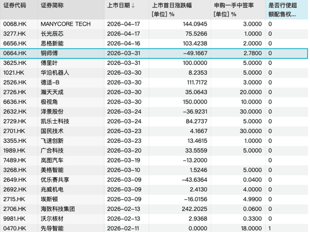
Task: Select the highlighted 铜师傅 row name
Action: coord(51,53)
